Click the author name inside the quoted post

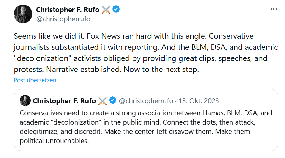coord(64,101)
